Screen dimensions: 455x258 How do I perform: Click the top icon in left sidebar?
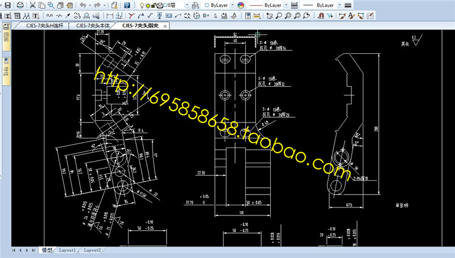[6, 27]
